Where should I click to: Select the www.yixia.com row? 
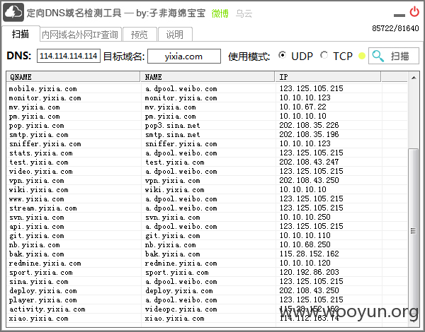tap(207, 199)
